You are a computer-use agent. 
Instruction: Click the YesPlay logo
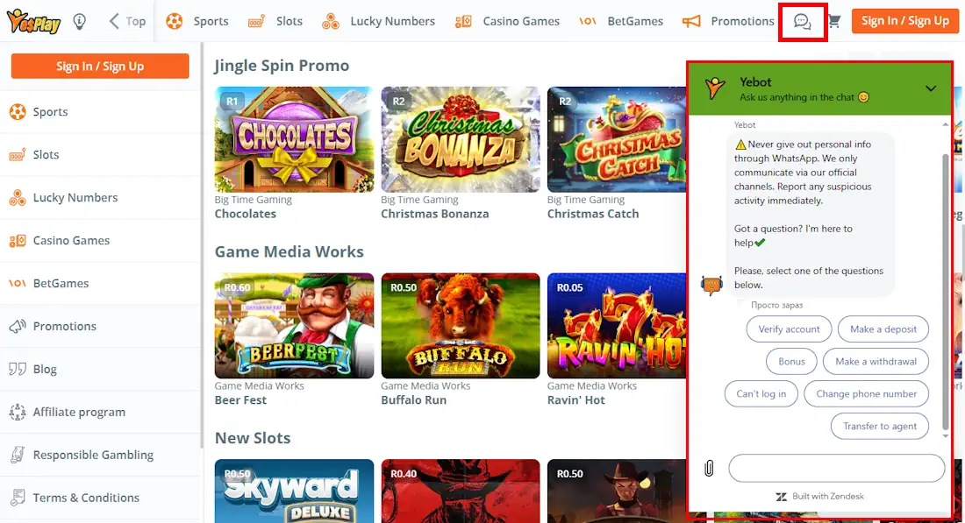tap(32, 19)
